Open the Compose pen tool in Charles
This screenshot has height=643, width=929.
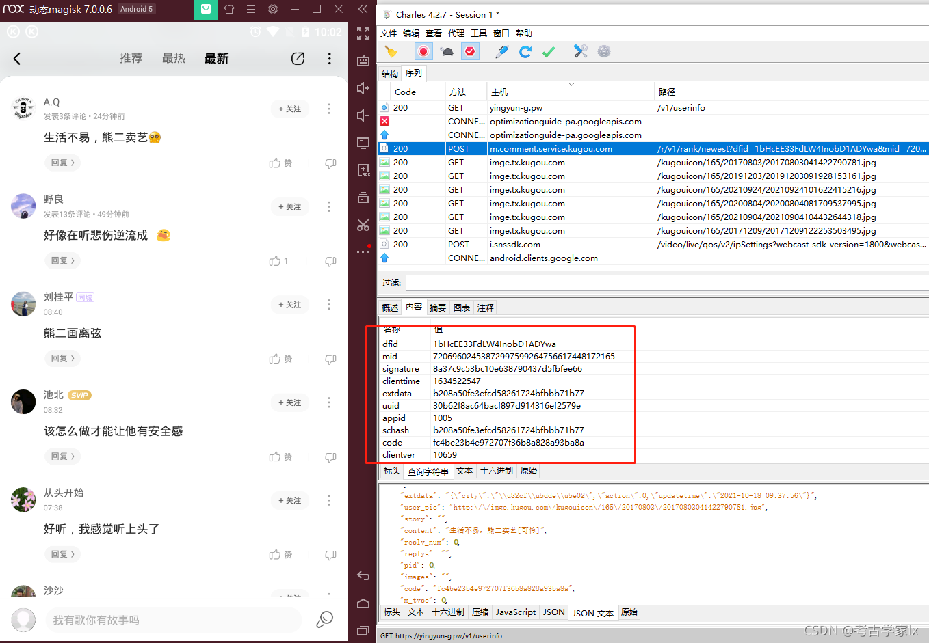coord(502,51)
